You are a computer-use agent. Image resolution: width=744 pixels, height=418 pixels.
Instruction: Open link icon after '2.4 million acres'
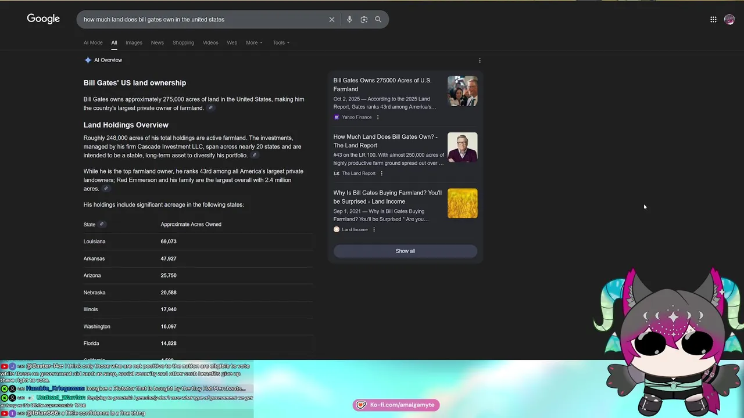pos(106,189)
